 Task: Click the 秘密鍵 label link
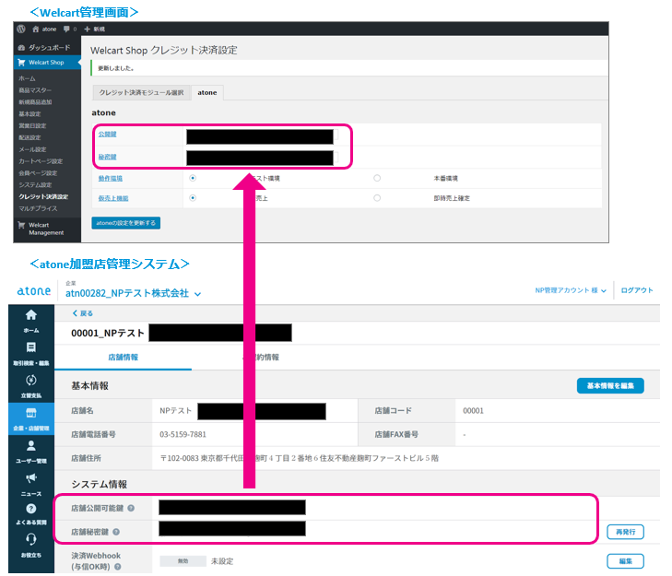[107, 157]
